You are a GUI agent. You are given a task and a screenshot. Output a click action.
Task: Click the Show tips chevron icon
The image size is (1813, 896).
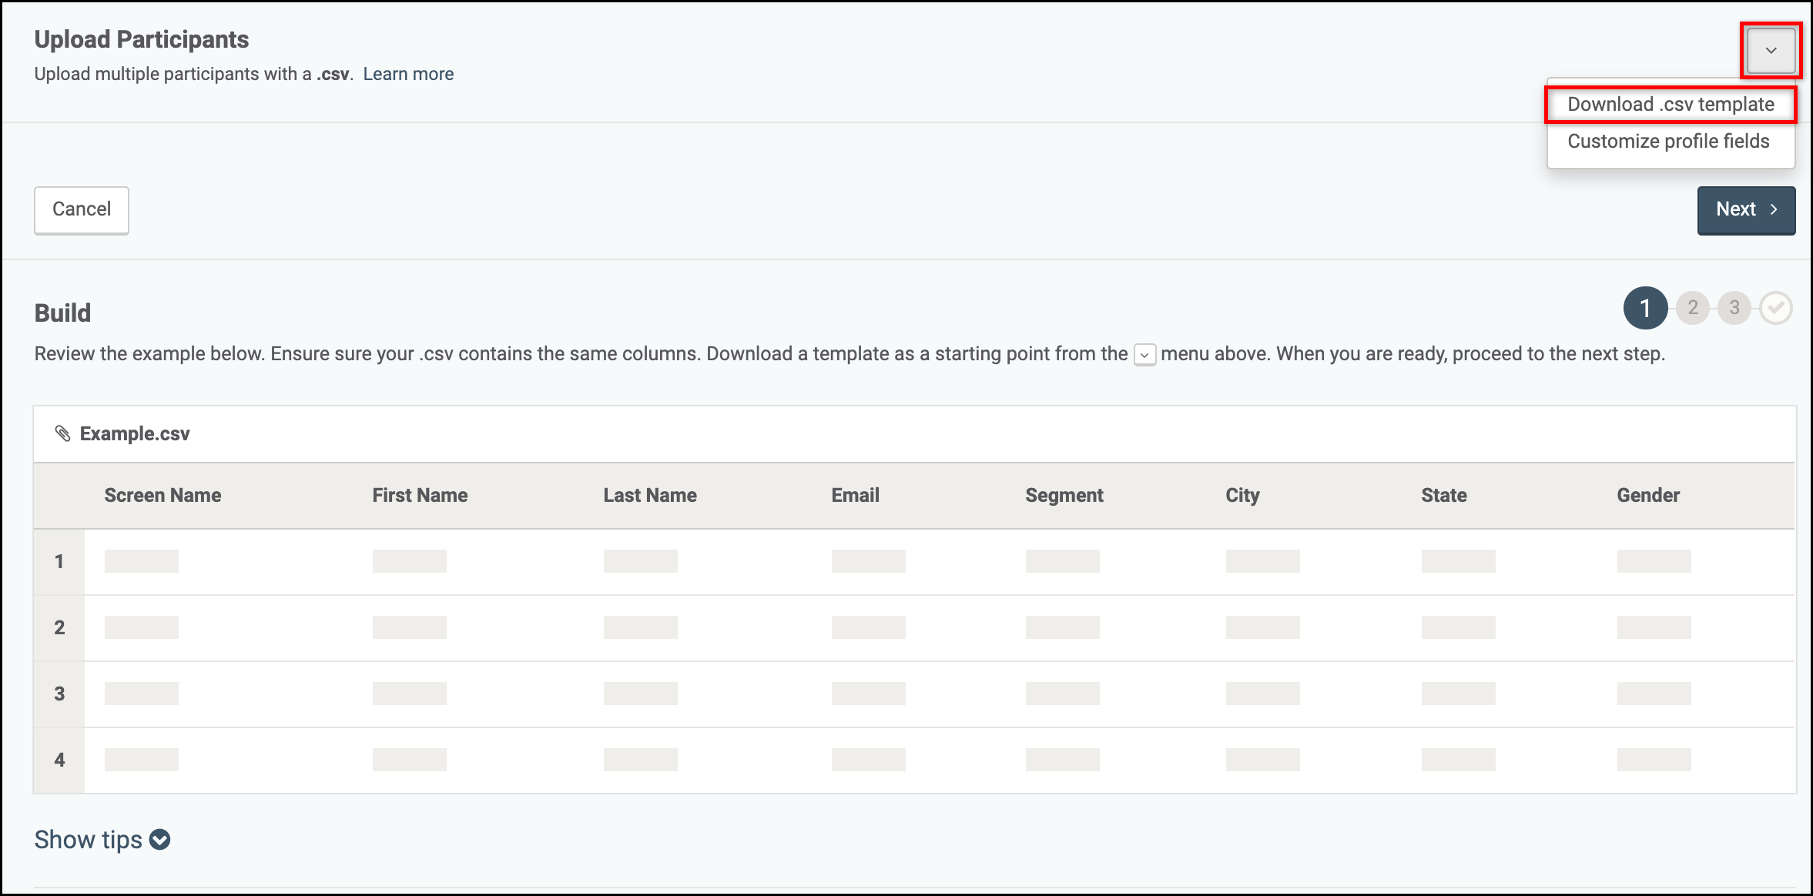pyautogui.click(x=160, y=840)
